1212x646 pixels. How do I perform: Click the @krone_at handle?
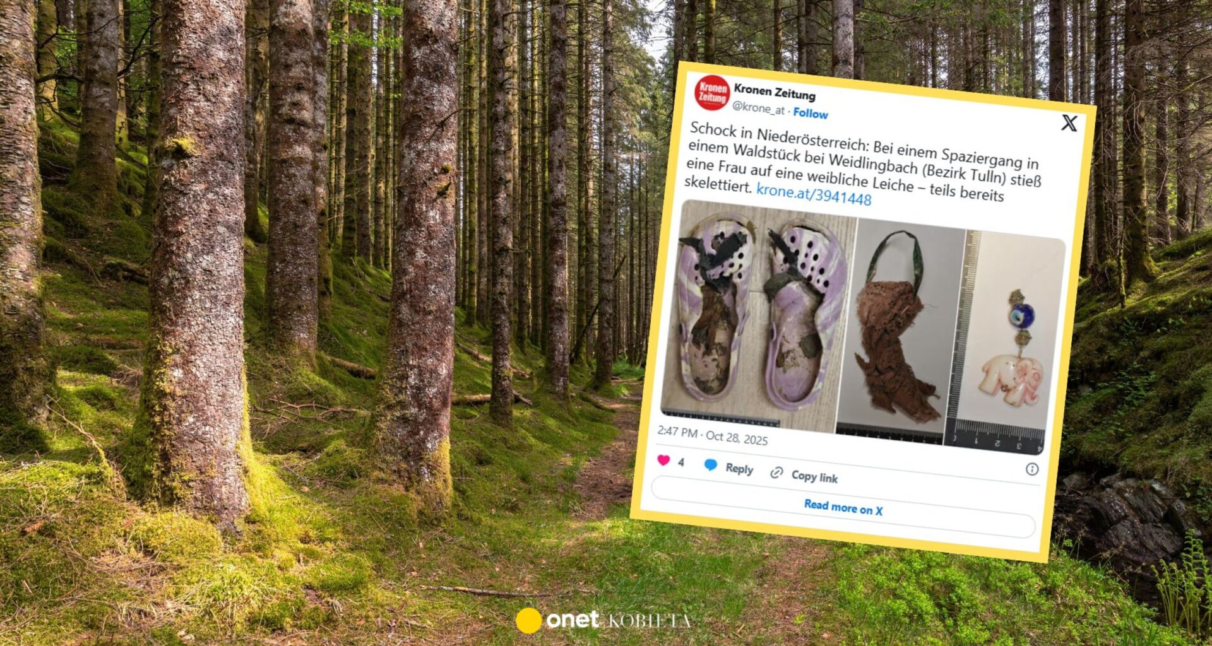coord(758,108)
